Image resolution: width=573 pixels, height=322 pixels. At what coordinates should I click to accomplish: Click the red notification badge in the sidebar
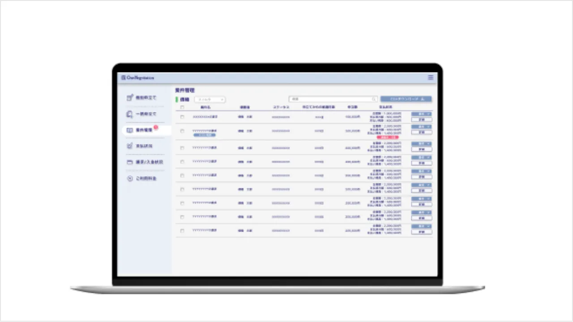(155, 127)
